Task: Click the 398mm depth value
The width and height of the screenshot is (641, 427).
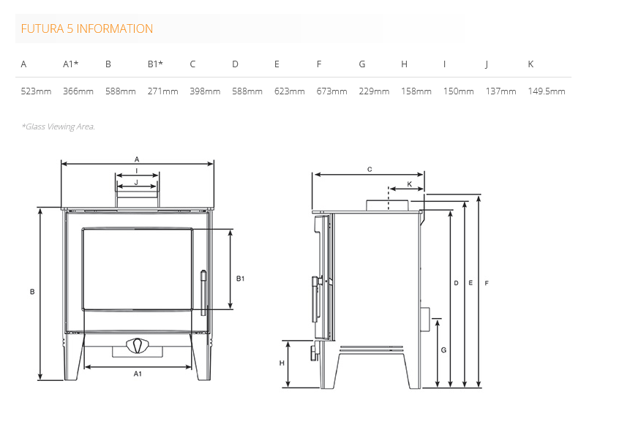Action: 205,91
